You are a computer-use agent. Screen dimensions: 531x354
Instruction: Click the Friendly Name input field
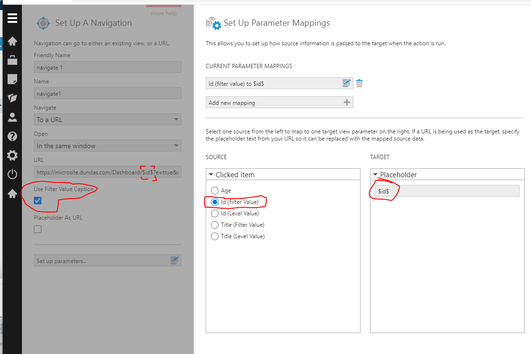(x=107, y=67)
